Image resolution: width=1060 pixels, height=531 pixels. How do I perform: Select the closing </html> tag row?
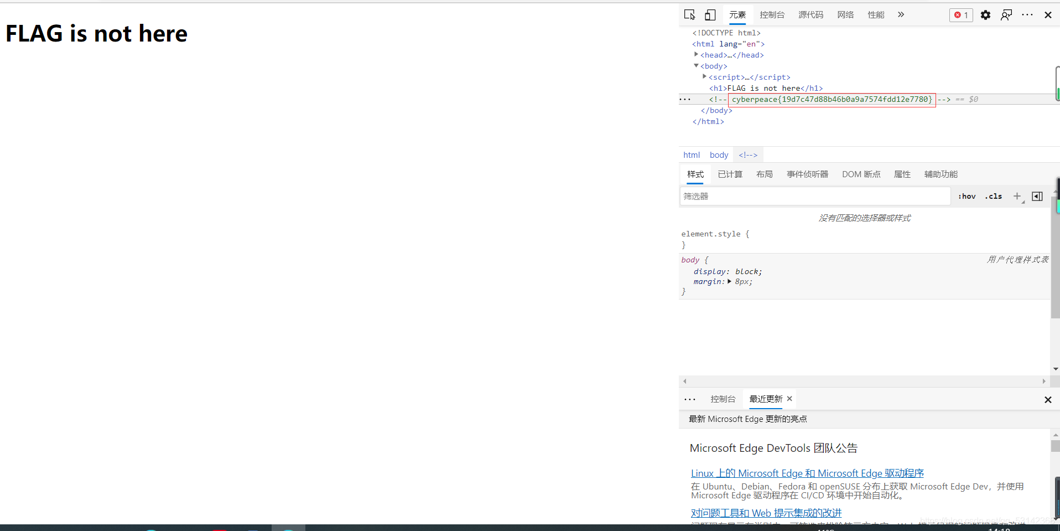click(708, 122)
